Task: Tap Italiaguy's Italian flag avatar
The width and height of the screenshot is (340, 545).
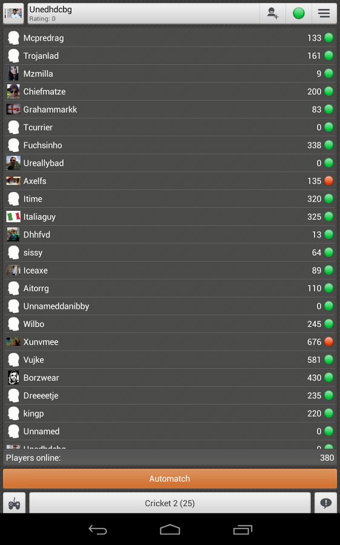Action: coord(13,217)
